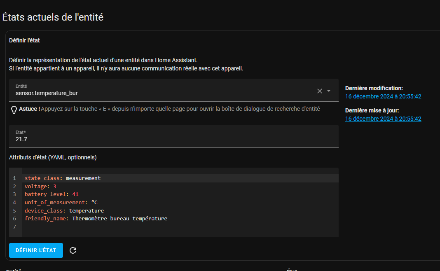Image resolution: width=440 pixels, height=271 pixels.
Task: Click the DÉFINIR L'ÉTAT button
Action: click(36, 250)
